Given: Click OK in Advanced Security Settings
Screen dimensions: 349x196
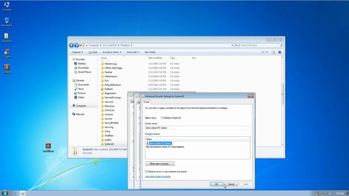Looking at the screenshot, I should pyautogui.click(x=216, y=184).
